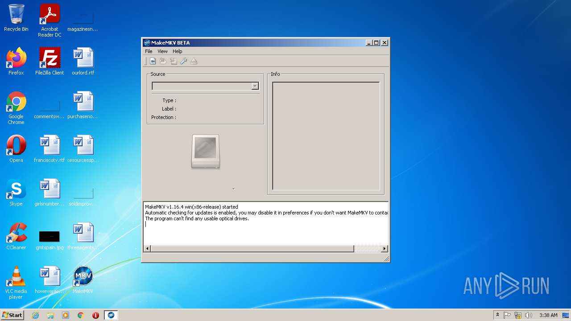The width and height of the screenshot is (571, 321).
Task: Click the network tray icon
Action: [x=518, y=315]
